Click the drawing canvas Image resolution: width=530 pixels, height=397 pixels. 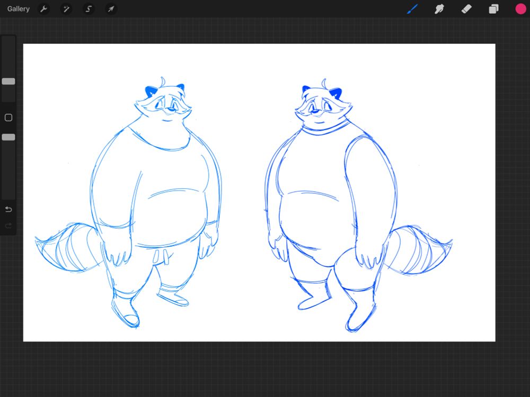pyautogui.click(x=259, y=193)
